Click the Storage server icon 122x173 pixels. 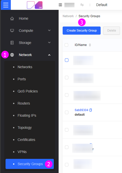(x=12, y=43)
